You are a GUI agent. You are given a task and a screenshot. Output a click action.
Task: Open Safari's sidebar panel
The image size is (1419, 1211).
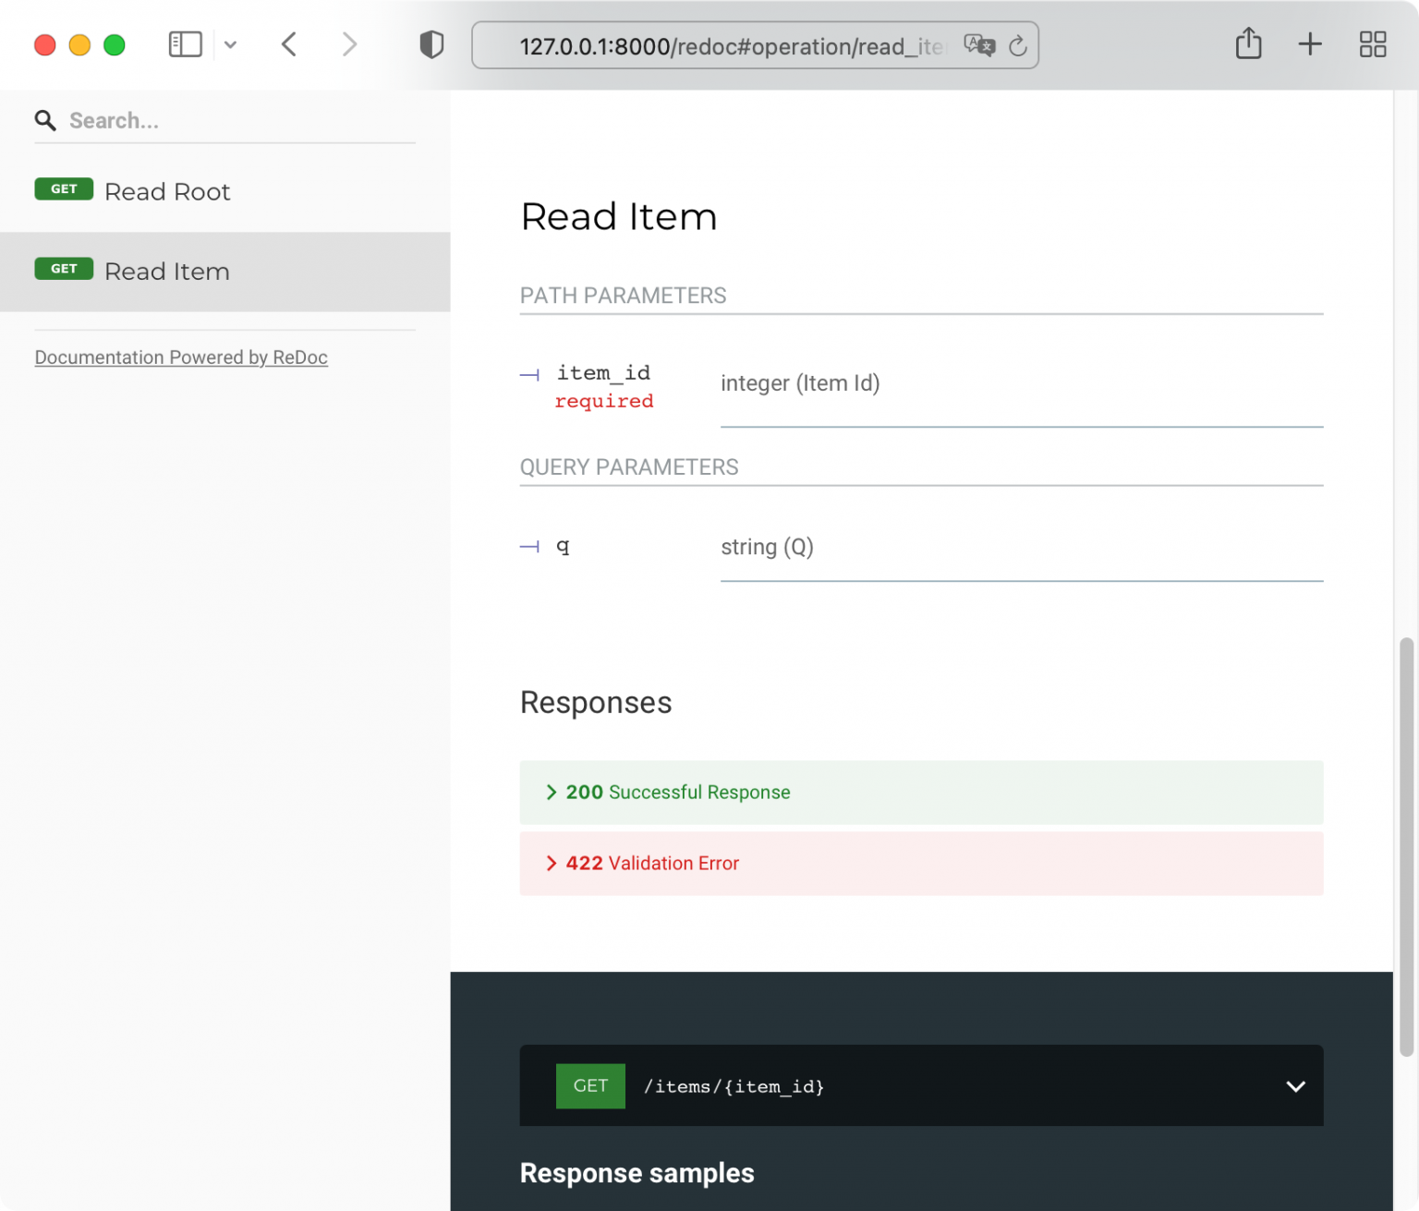tap(185, 43)
